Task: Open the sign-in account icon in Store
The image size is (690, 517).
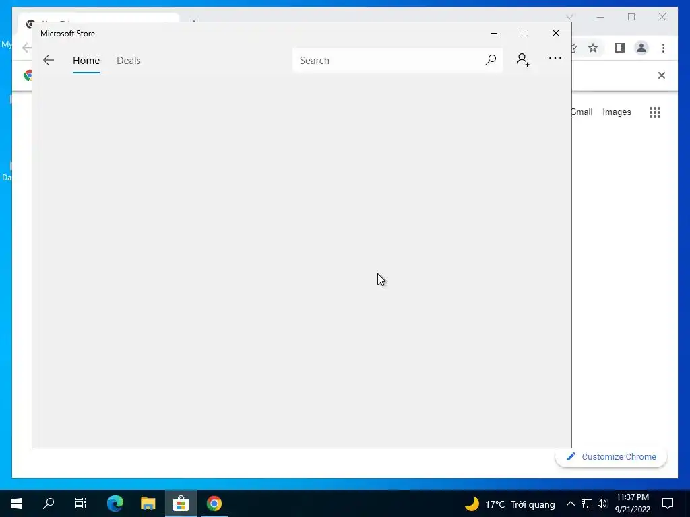Action: click(523, 59)
